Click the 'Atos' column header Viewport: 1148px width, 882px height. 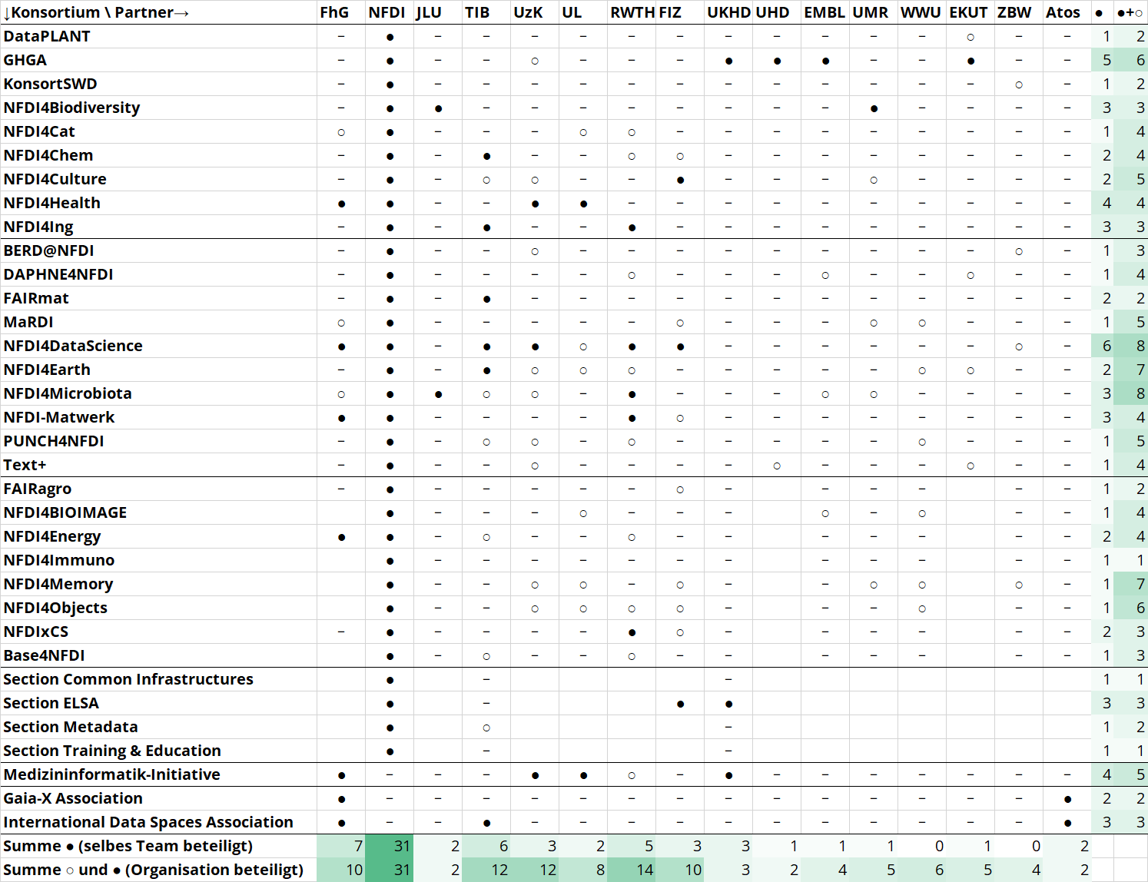[1063, 12]
